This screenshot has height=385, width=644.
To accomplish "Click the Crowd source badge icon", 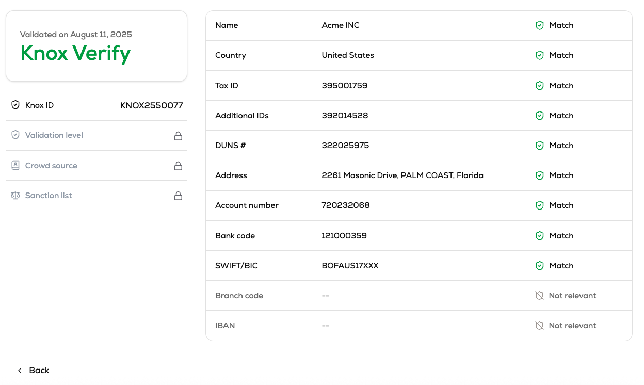I will click(15, 166).
